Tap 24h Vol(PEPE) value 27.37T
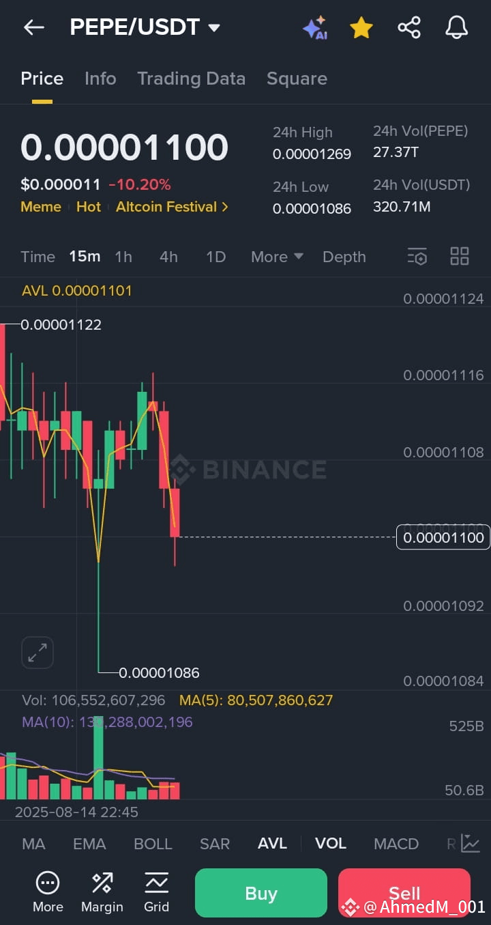Image resolution: width=491 pixels, height=925 pixels. click(x=396, y=152)
